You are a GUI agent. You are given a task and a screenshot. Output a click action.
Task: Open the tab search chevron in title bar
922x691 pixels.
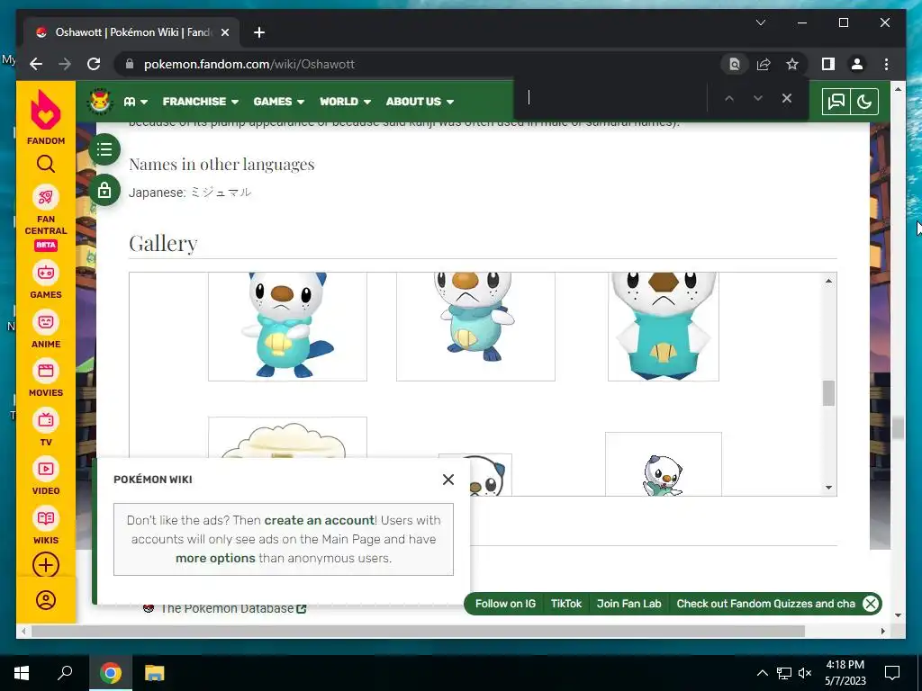click(x=760, y=22)
